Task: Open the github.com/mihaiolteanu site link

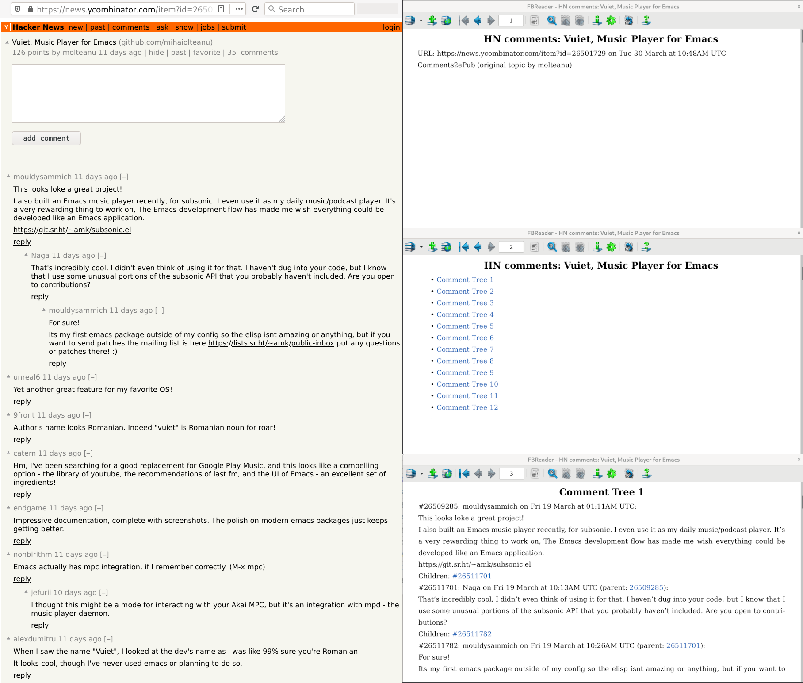Action: pyautogui.click(x=166, y=42)
